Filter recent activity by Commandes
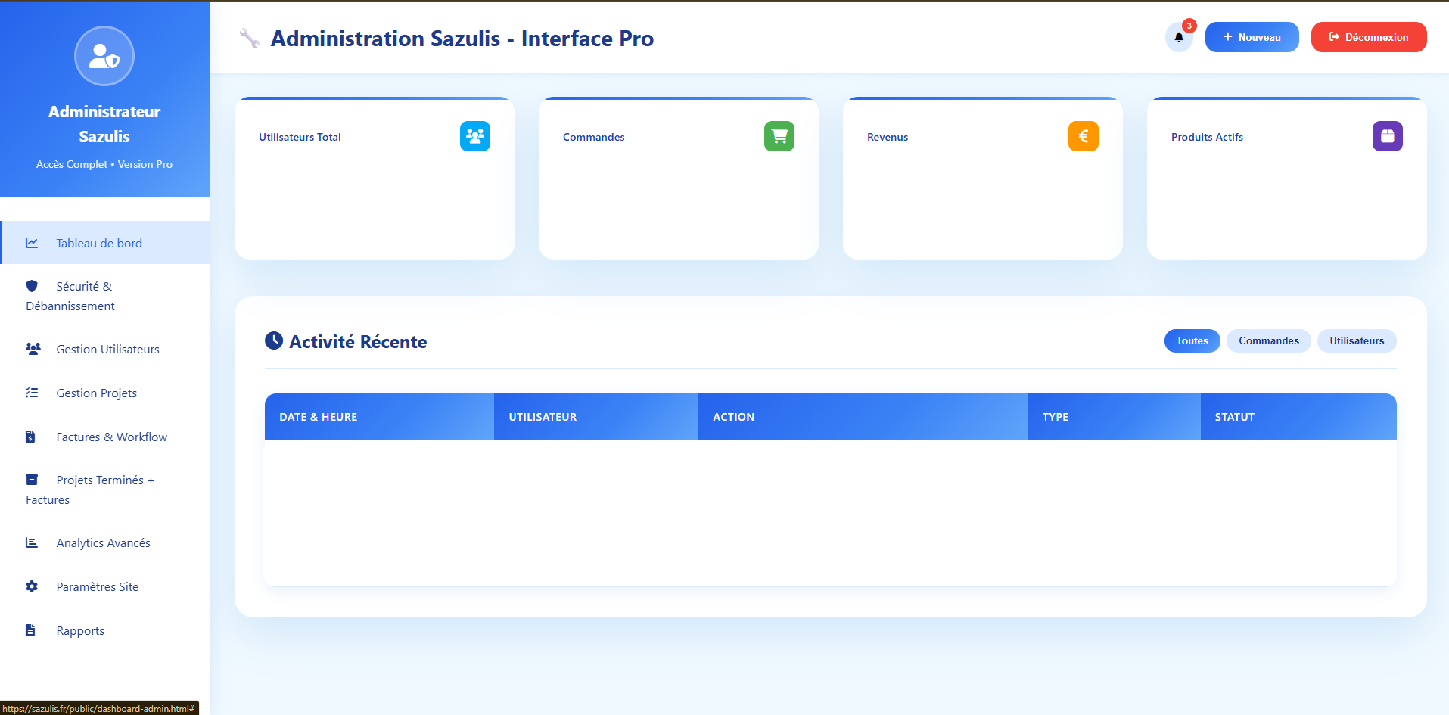The height and width of the screenshot is (715, 1449). tap(1268, 340)
